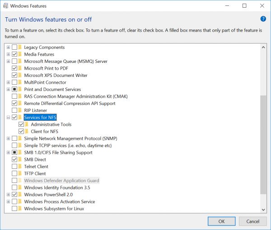Uncheck the Services for NFS checkbox

tap(14, 117)
